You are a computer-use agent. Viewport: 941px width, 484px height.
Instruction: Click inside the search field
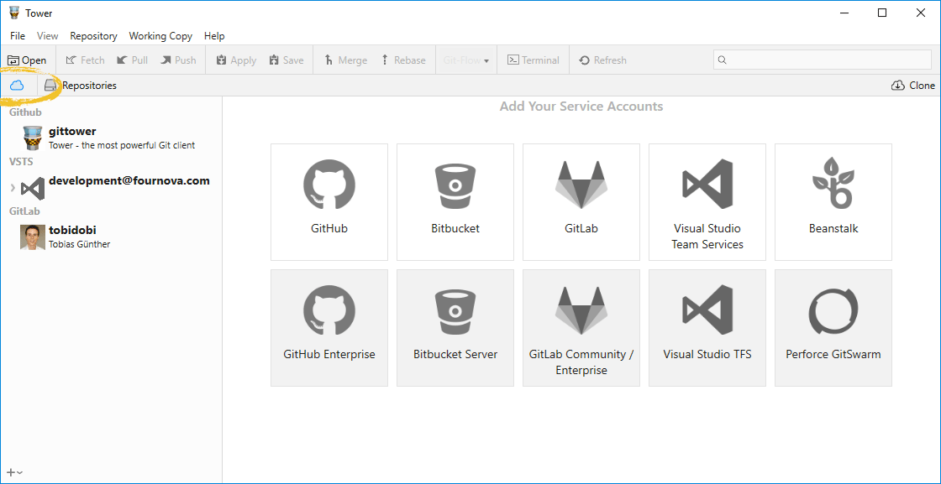tap(823, 60)
